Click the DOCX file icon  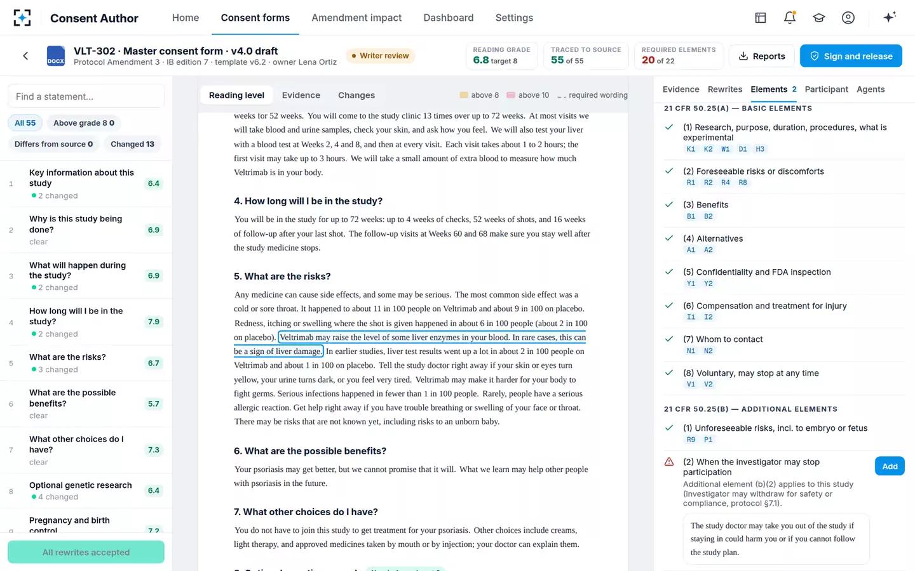(x=56, y=56)
